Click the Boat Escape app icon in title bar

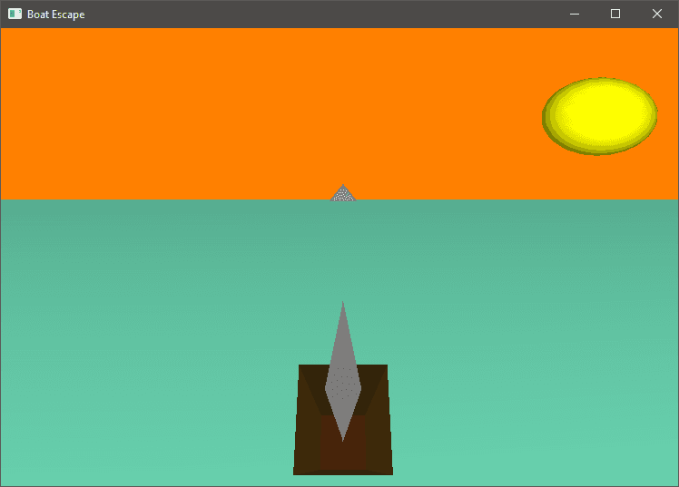[15, 14]
